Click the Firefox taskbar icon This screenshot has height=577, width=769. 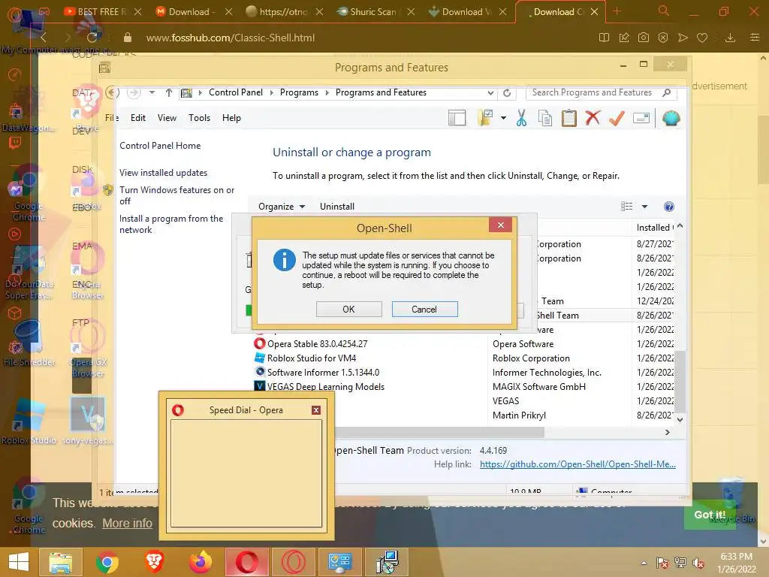pyautogui.click(x=201, y=562)
